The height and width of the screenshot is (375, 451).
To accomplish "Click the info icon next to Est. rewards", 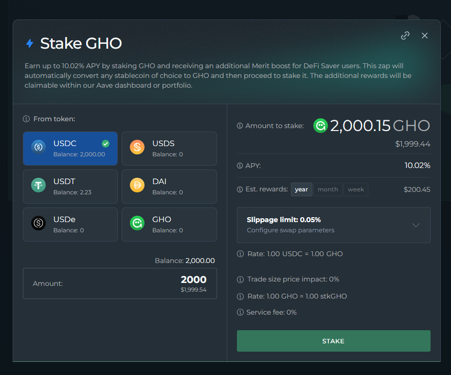I will coord(239,189).
